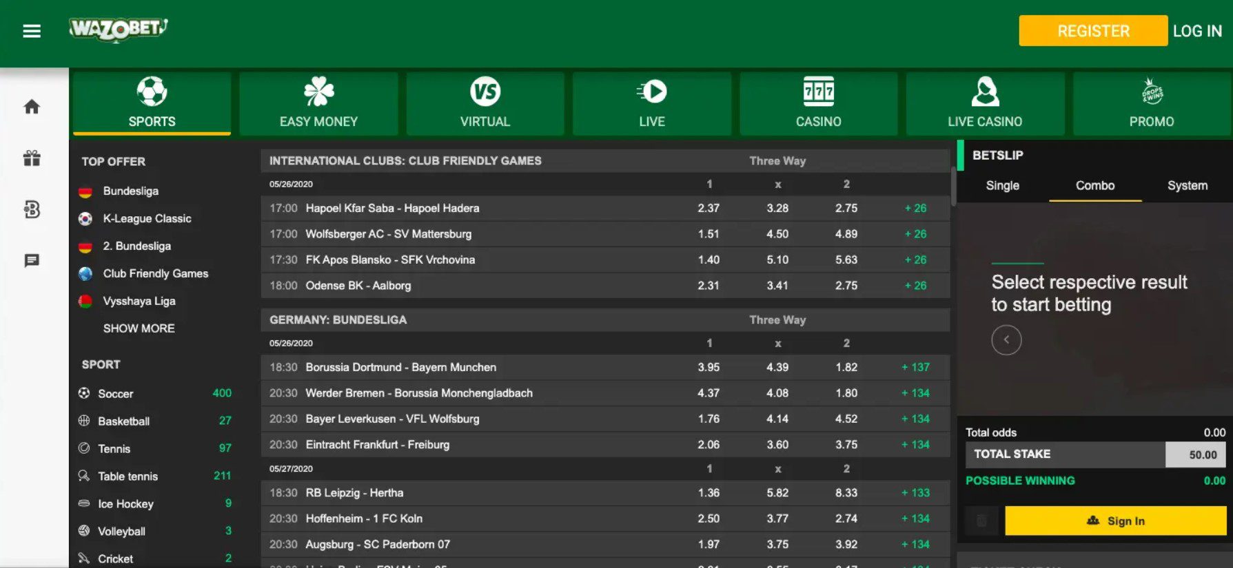Screen dimensions: 1233x568
Task: Expand +137 markets for Borussia Dortmund match
Action: (x=915, y=368)
